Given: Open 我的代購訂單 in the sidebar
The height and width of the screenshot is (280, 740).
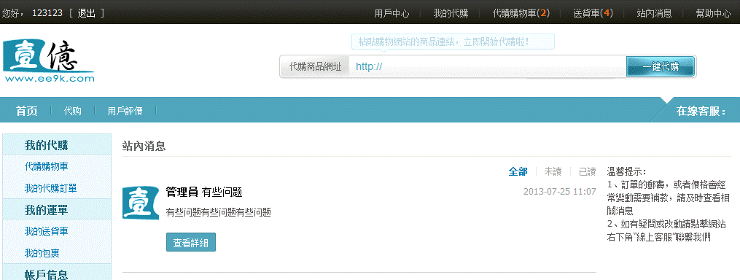Looking at the screenshot, I should tap(50, 188).
